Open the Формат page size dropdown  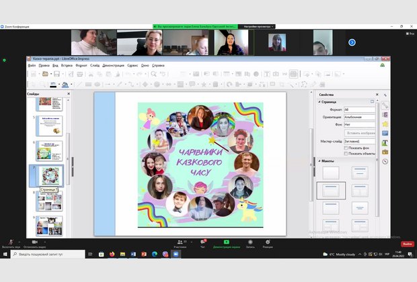point(360,109)
